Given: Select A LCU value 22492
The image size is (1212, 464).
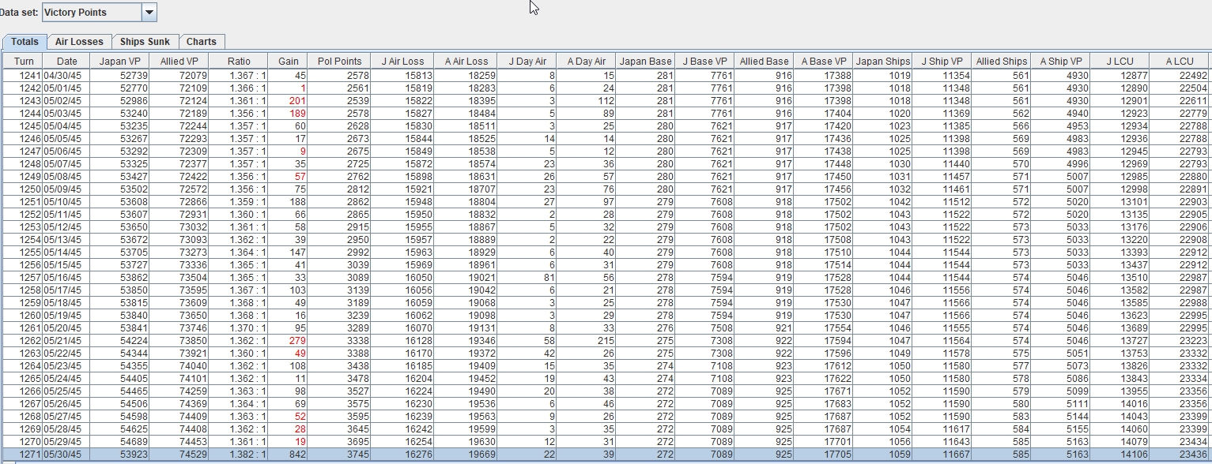Looking at the screenshot, I should tap(1180, 75).
